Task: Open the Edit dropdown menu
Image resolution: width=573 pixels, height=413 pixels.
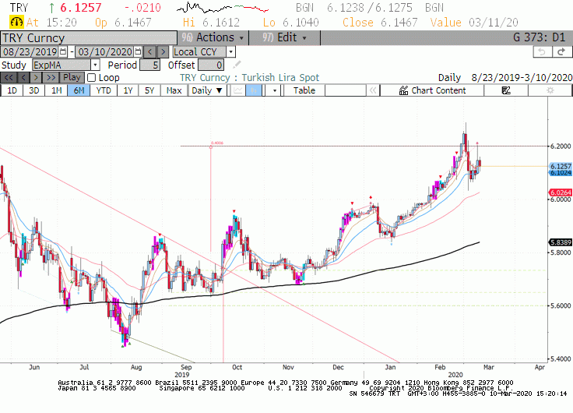Action: (x=285, y=37)
